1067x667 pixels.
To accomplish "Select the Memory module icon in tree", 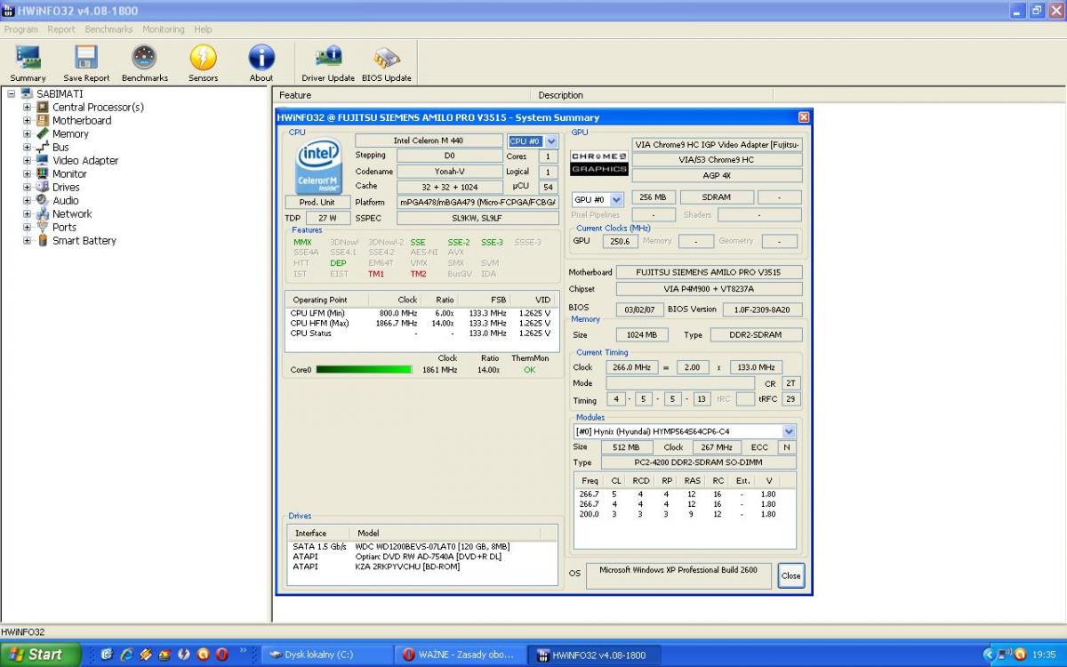I will pos(43,133).
